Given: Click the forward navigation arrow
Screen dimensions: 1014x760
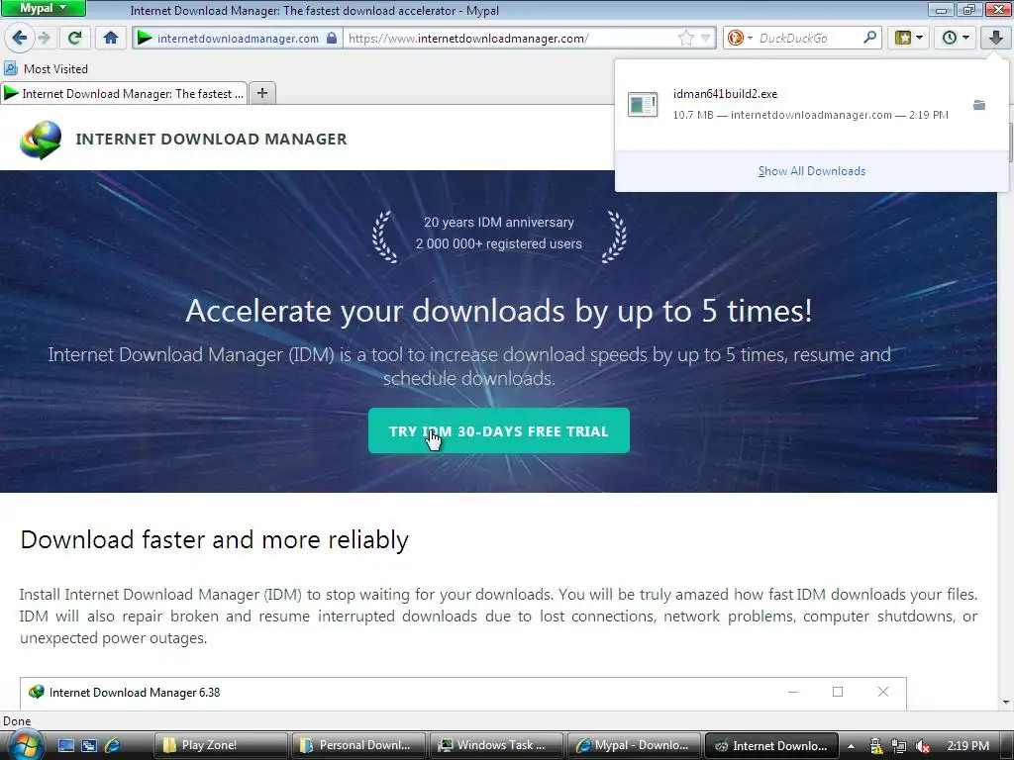Looking at the screenshot, I should tap(45, 38).
